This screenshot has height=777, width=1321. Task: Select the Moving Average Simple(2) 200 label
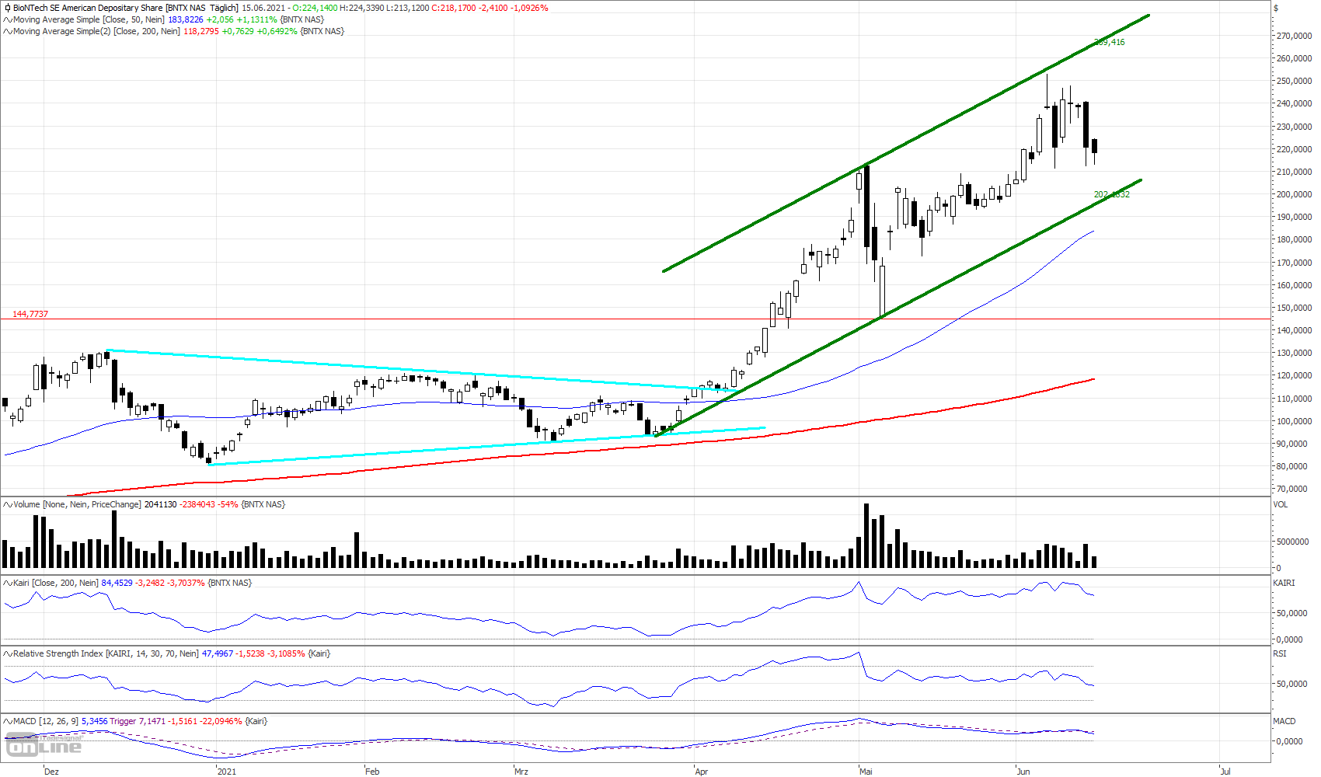click(96, 31)
